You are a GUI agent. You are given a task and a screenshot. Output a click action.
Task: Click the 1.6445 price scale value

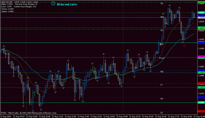(x=201, y=76)
